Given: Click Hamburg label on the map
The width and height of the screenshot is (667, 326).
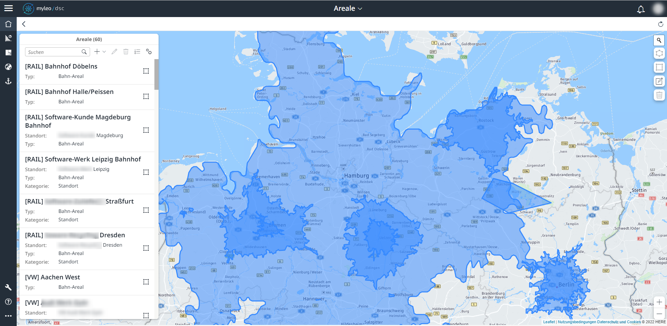Looking at the screenshot, I should pyautogui.click(x=356, y=176).
